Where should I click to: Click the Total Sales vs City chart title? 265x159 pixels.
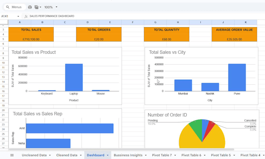click(x=167, y=52)
